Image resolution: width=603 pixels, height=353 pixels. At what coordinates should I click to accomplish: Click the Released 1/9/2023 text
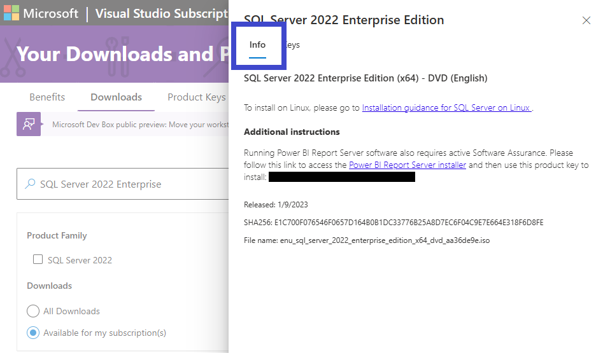pyautogui.click(x=276, y=205)
